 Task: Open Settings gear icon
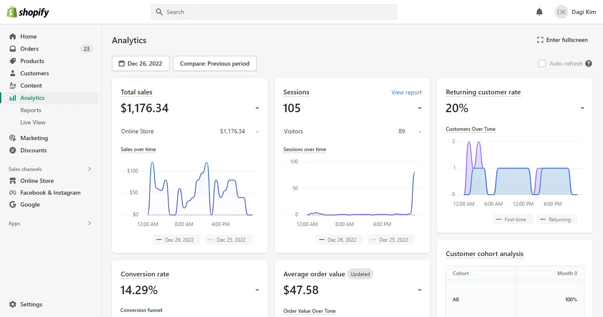[13, 304]
